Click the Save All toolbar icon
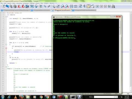The height and width of the screenshot is (99, 132). [x=15, y=6]
